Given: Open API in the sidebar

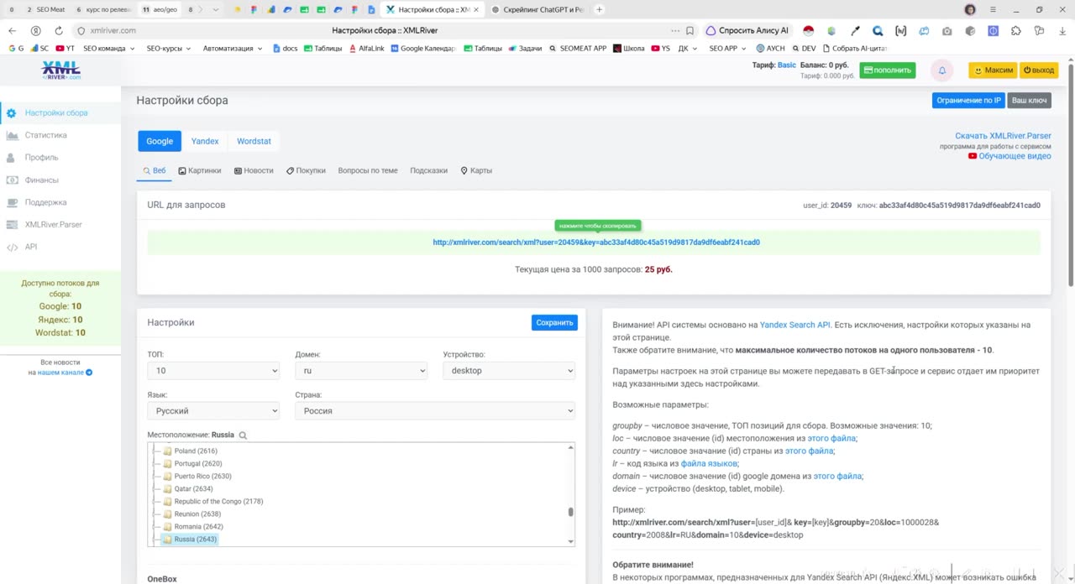Looking at the screenshot, I should [x=30, y=247].
